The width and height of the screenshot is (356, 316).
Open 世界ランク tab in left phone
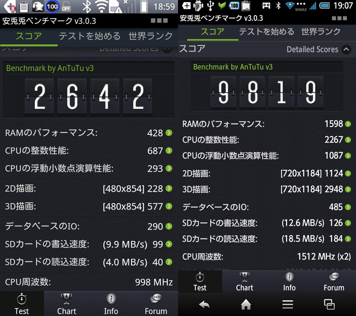[x=150, y=36]
